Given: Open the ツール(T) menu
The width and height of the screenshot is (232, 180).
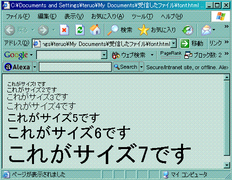Looking at the screenshot, I should tap(142, 16).
